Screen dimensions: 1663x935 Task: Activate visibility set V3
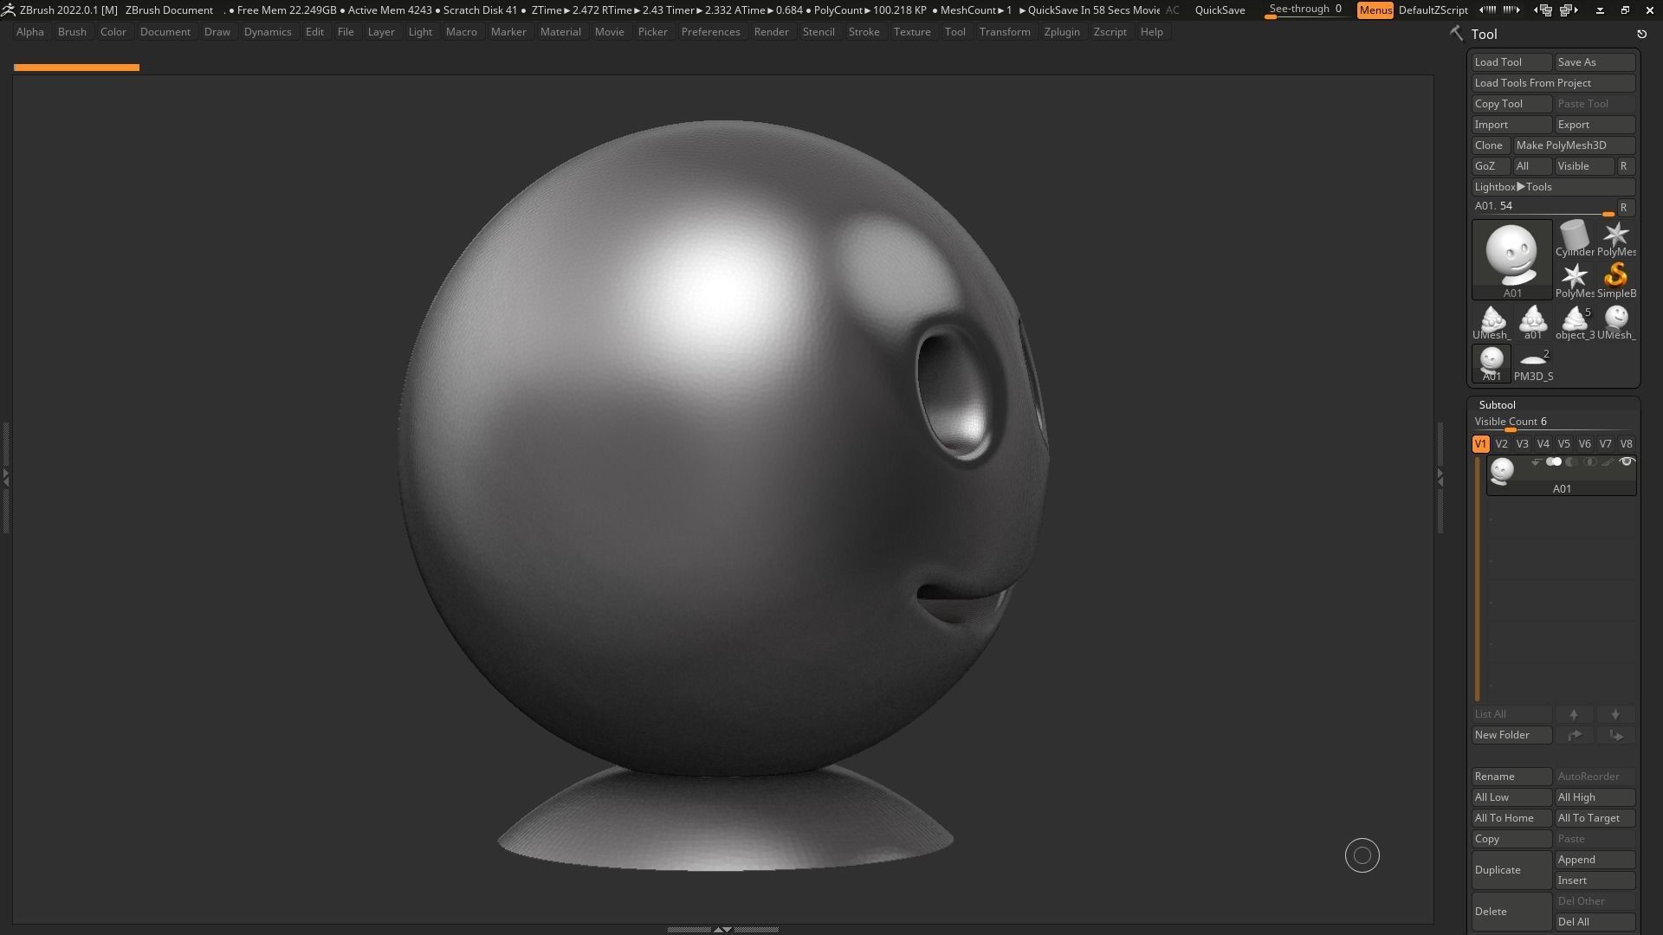click(x=1522, y=444)
